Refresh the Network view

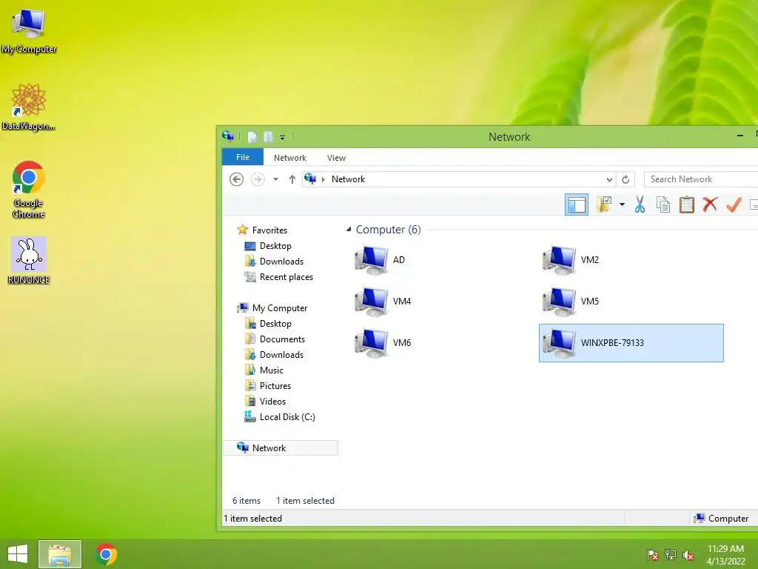[x=625, y=179]
